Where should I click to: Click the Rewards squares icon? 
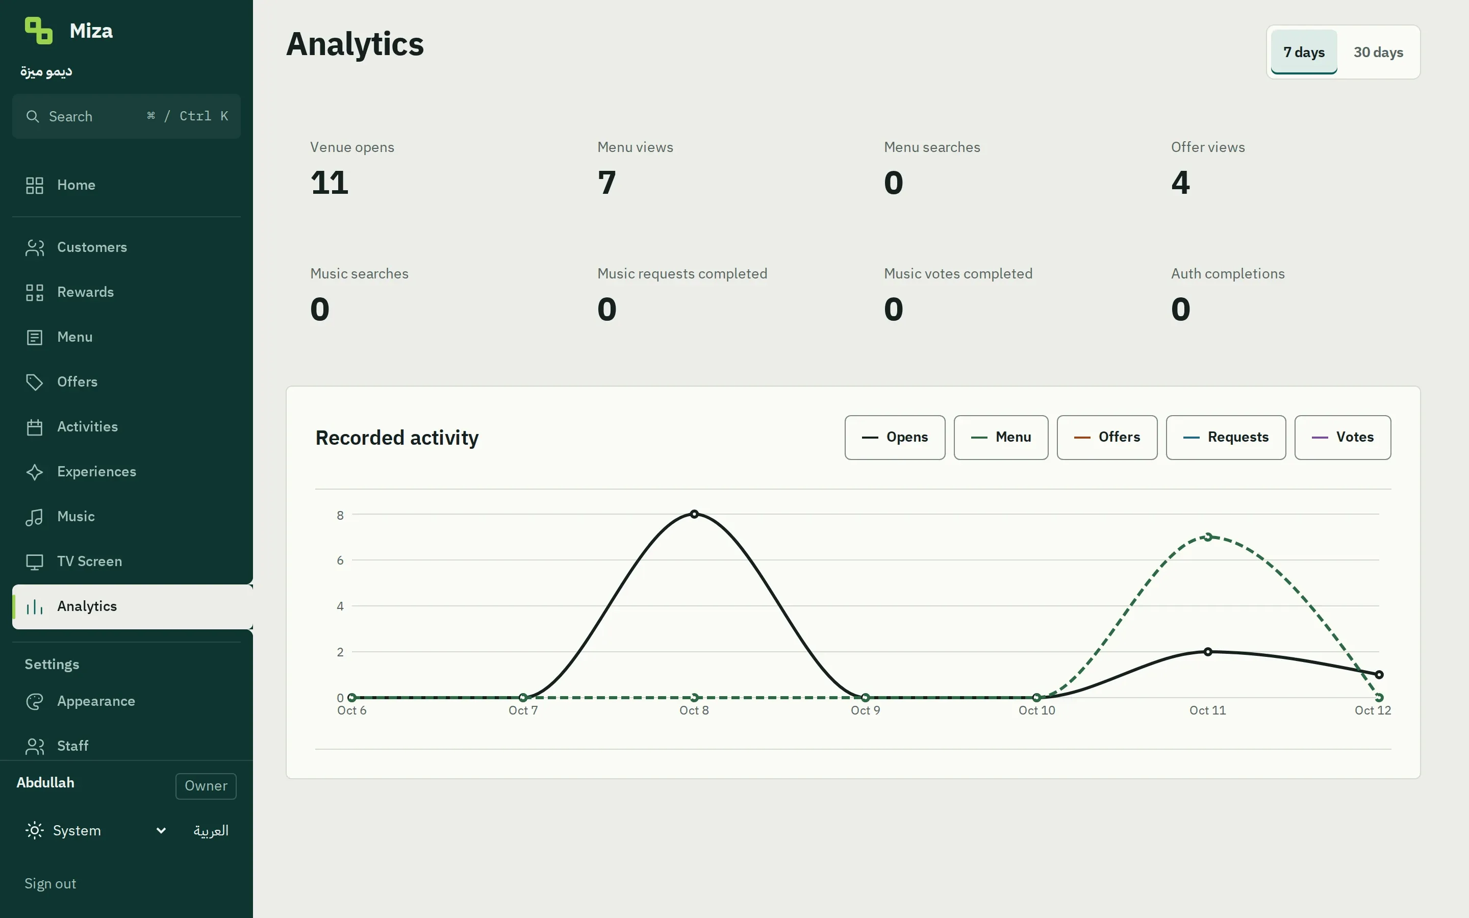(35, 293)
